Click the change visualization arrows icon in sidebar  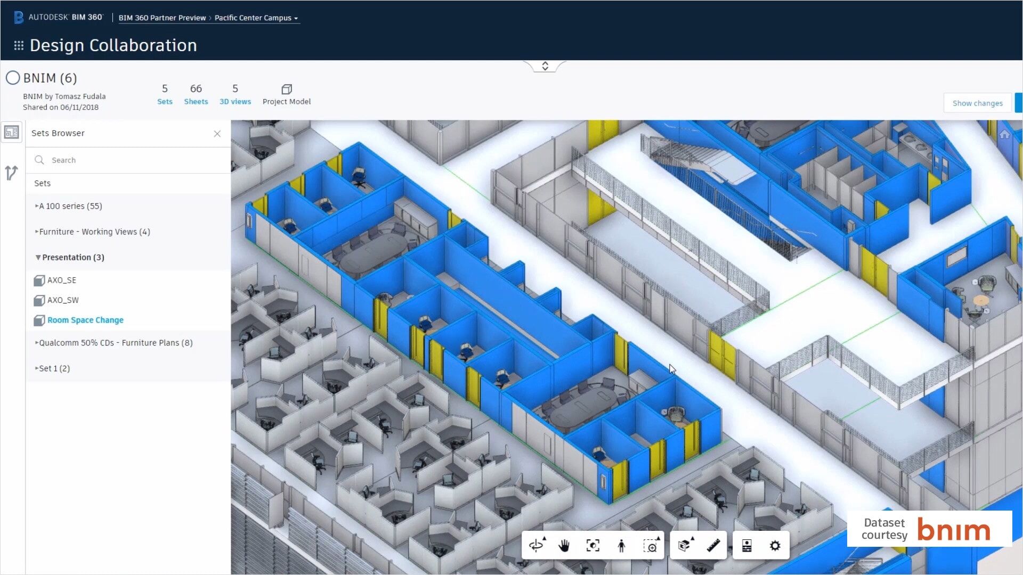point(11,172)
